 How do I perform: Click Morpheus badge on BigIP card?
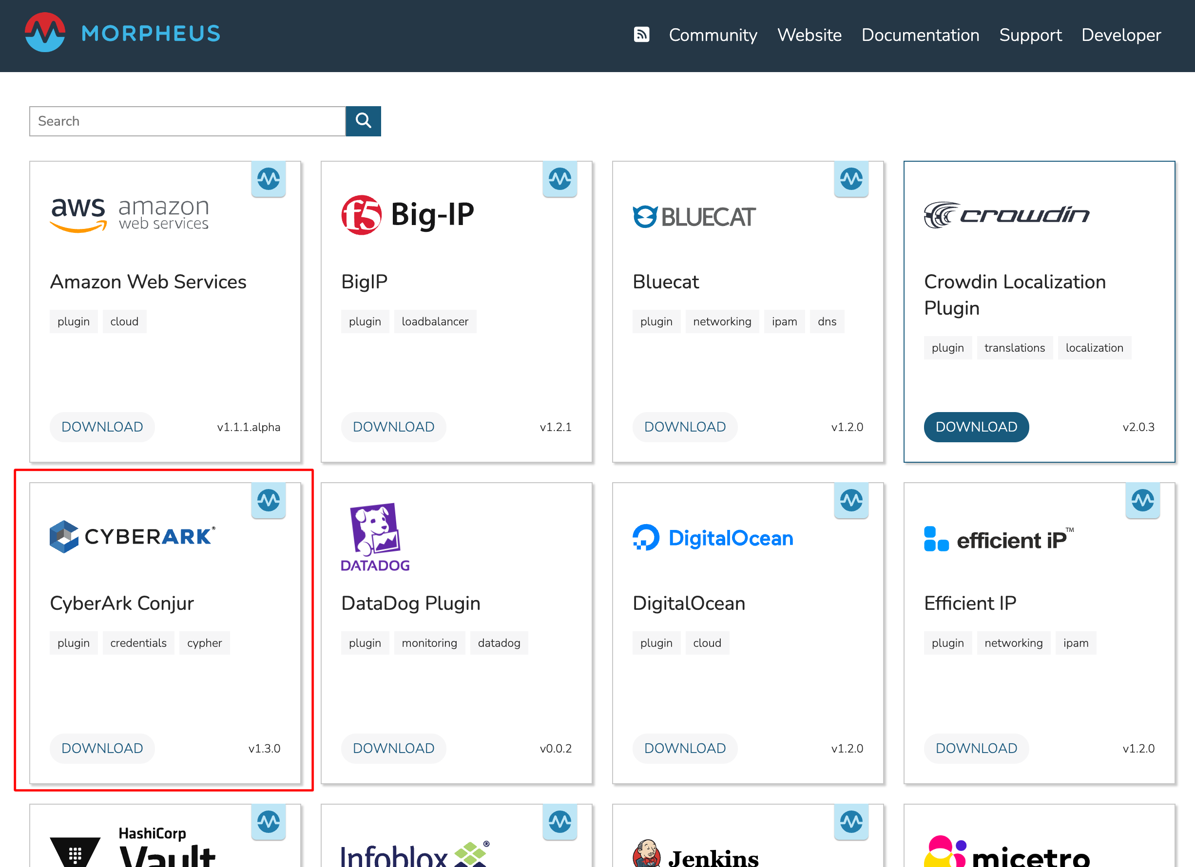559,179
